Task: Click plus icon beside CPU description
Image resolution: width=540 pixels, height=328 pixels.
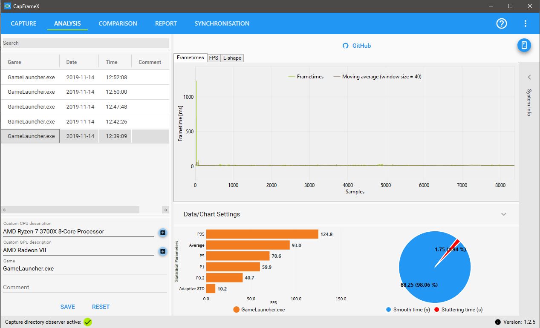Action: pyautogui.click(x=162, y=233)
